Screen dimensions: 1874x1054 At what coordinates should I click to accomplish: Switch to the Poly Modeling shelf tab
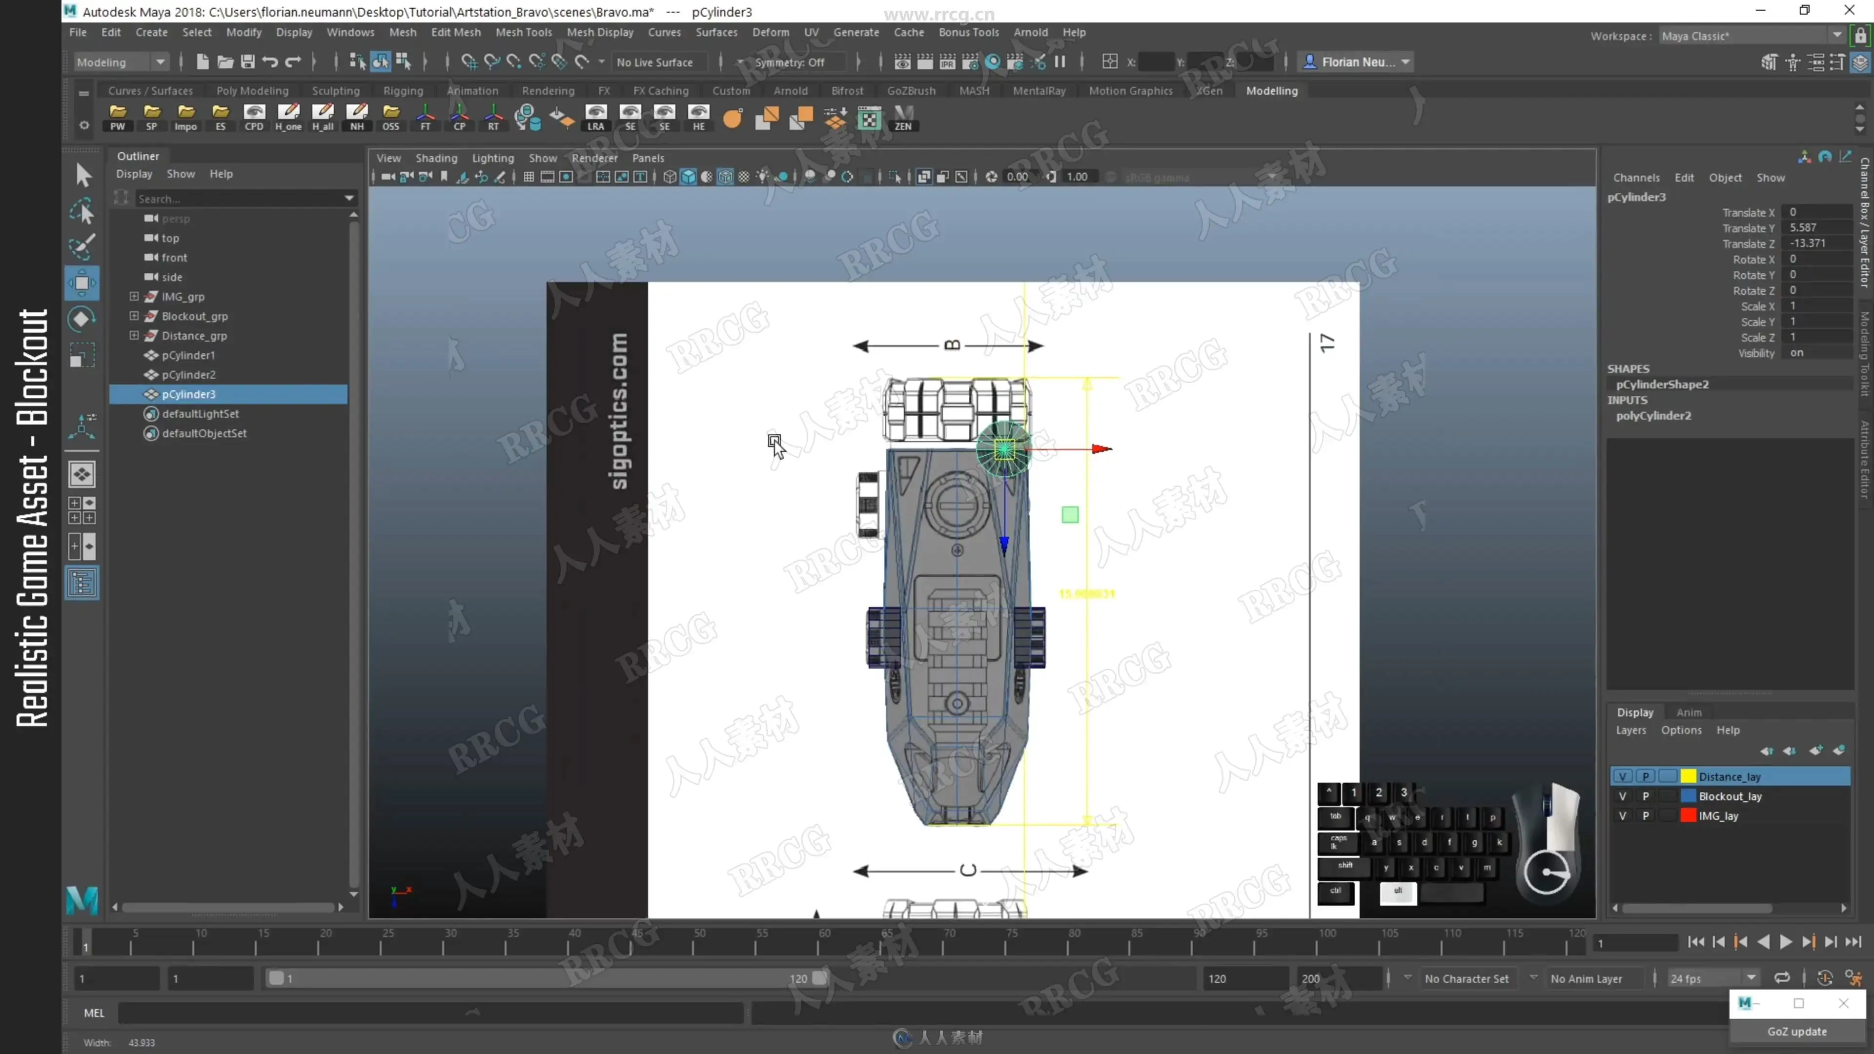tap(252, 90)
